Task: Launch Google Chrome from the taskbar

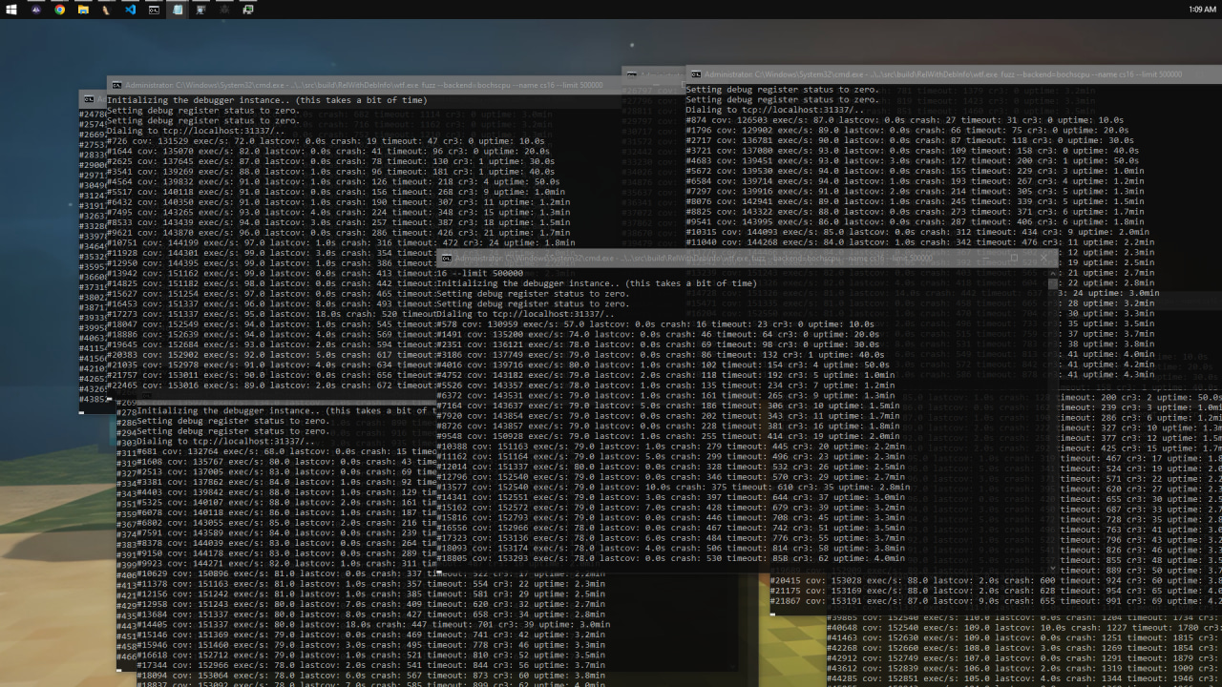Action: pos(60,10)
